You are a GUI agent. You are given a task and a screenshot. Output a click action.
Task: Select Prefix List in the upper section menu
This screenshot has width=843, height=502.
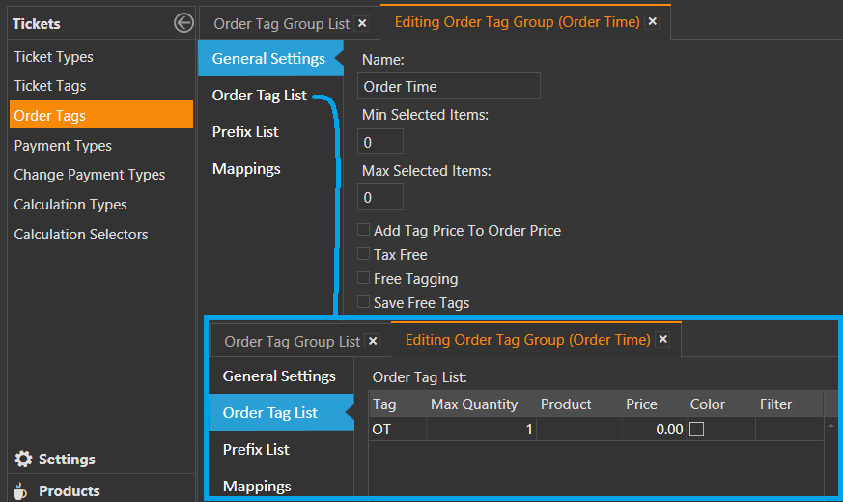(245, 132)
